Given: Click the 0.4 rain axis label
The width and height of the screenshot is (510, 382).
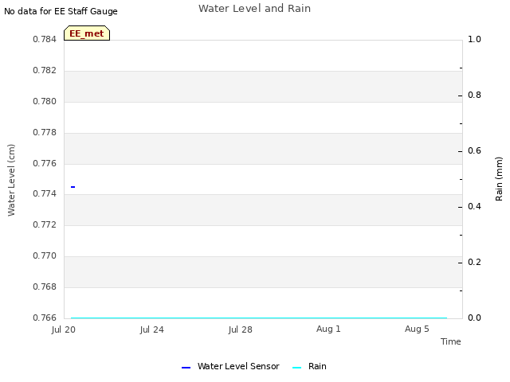Looking at the screenshot, I should pos(475,207).
